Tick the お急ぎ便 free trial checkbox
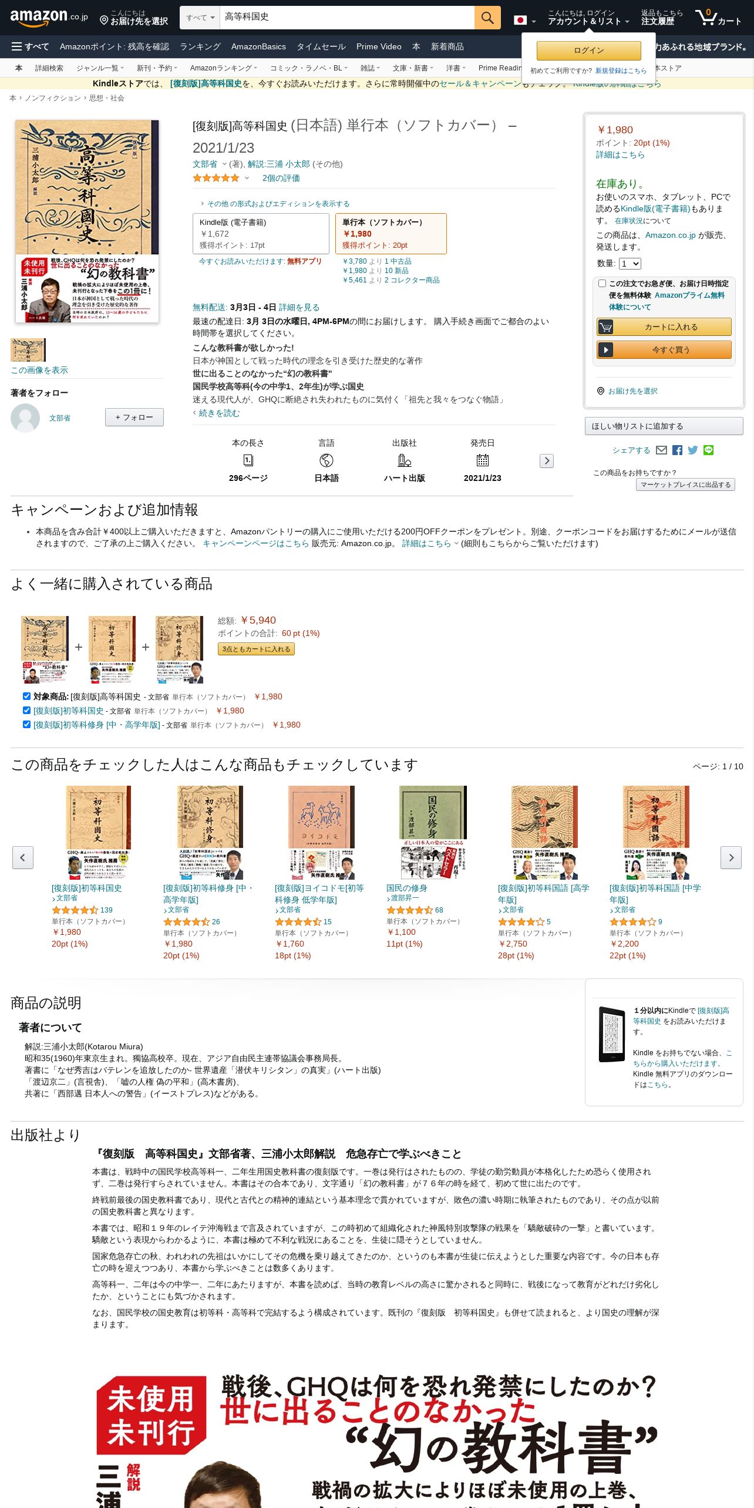754x1508 pixels. point(602,284)
